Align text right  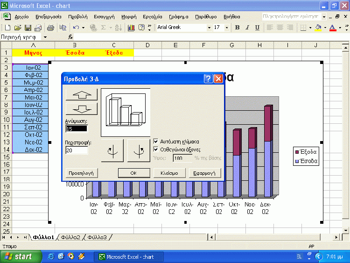pos(290,28)
